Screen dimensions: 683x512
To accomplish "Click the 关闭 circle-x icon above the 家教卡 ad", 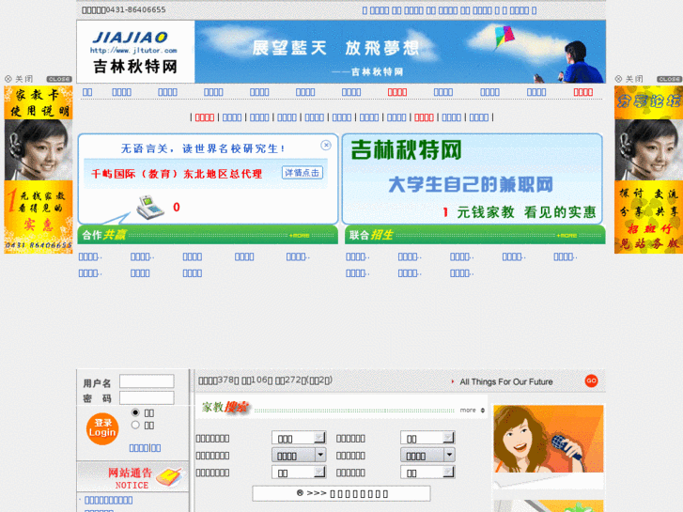I will [x=8, y=79].
